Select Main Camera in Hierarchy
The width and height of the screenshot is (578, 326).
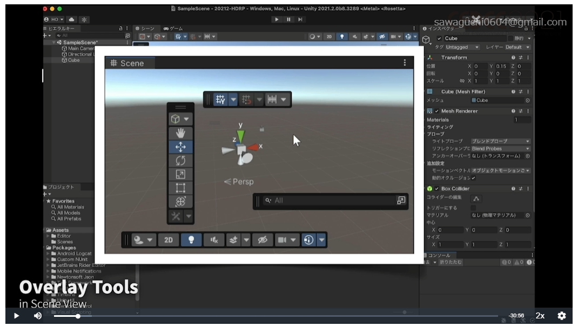pos(78,48)
